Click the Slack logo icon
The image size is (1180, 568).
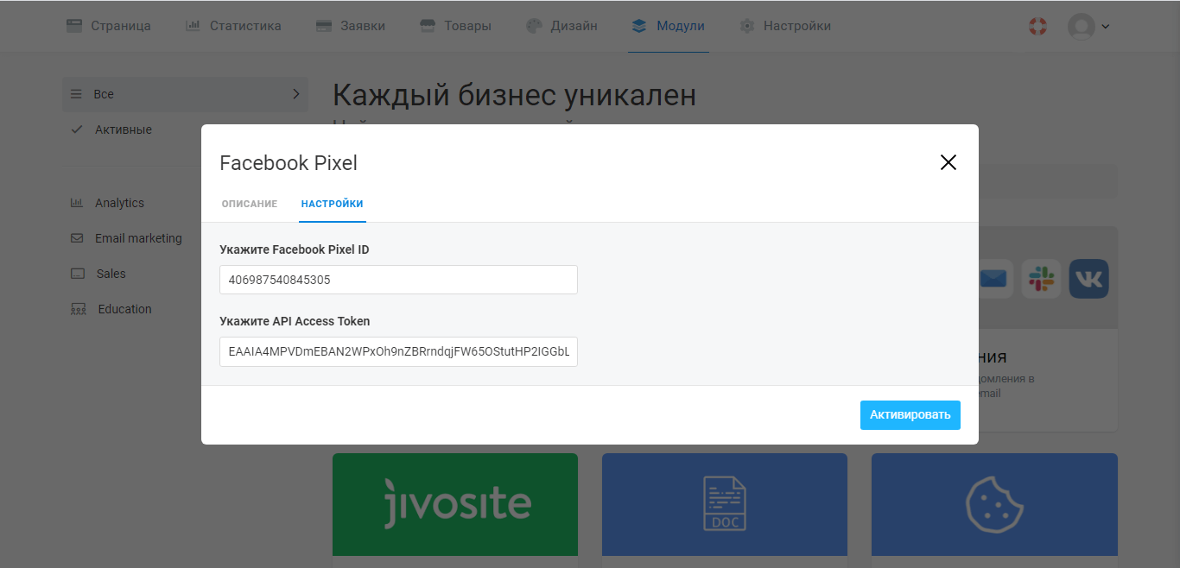pos(1041,279)
